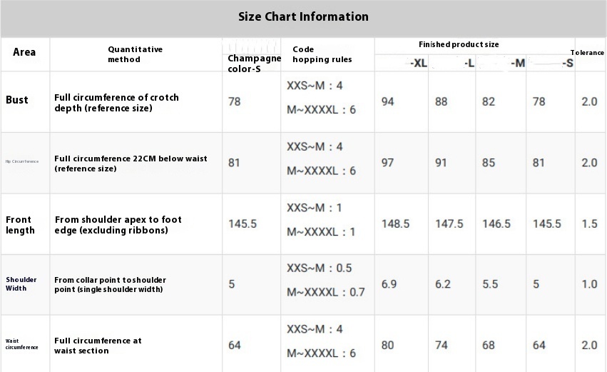
Task: Select the -L size column header
Action: [469, 63]
